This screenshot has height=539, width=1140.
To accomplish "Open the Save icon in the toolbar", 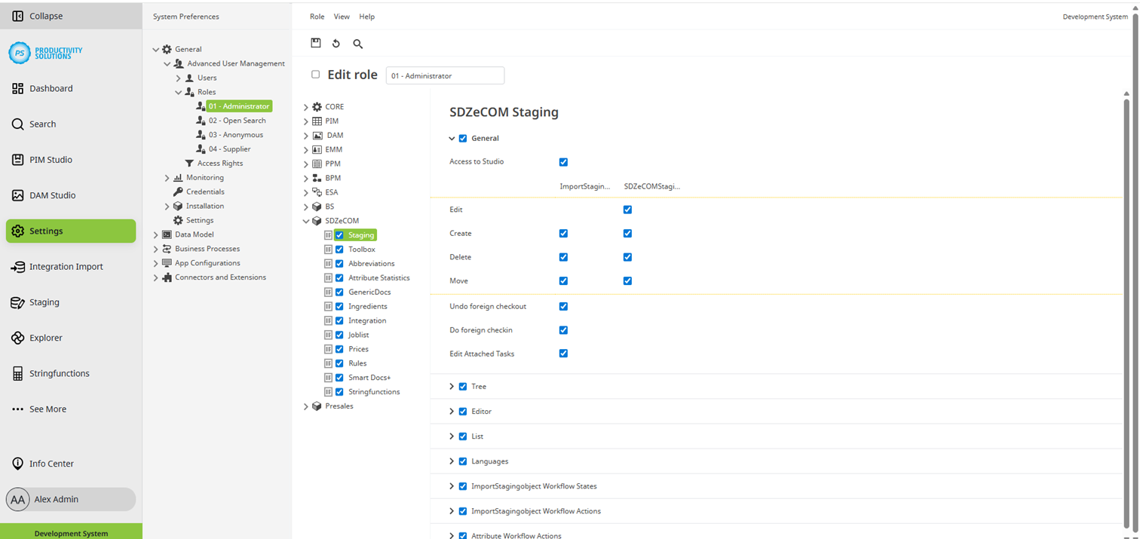I will (x=316, y=43).
